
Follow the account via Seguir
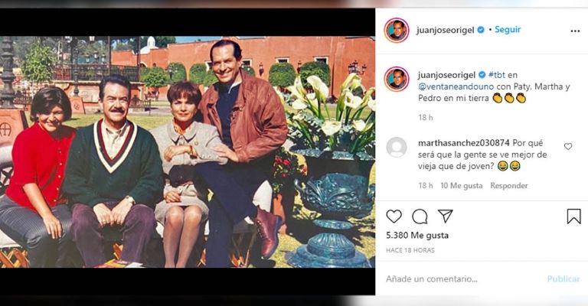(x=508, y=30)
